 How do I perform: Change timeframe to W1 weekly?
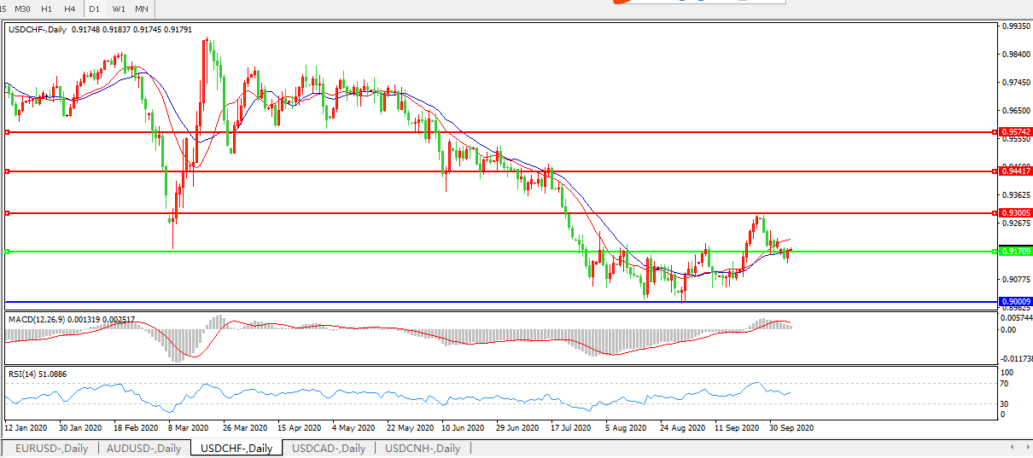pyautogui.click(x=119, y=9)
